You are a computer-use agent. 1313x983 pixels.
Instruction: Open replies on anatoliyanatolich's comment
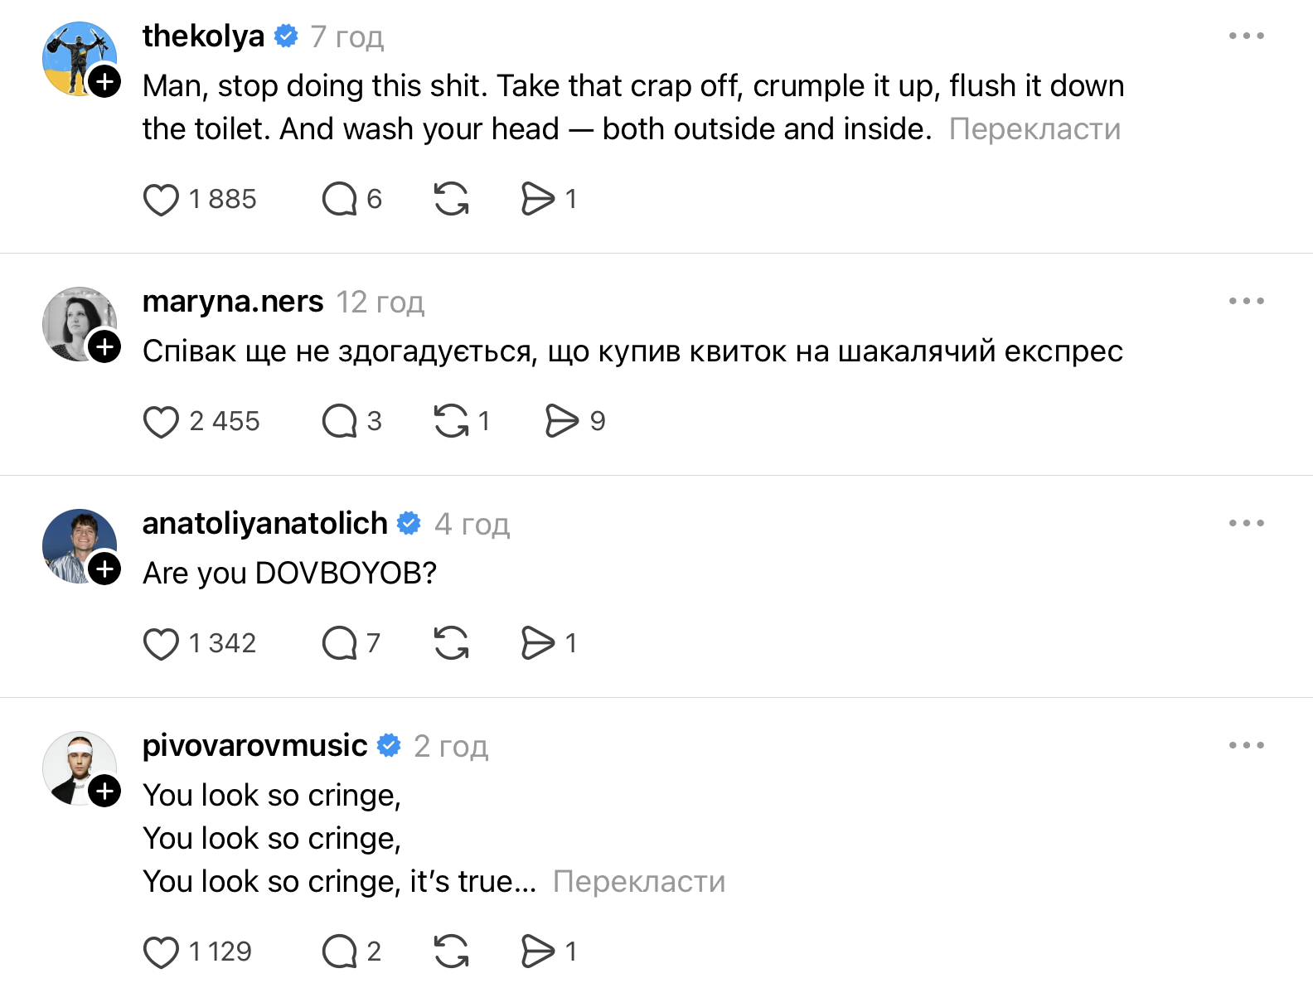[339, 644]
